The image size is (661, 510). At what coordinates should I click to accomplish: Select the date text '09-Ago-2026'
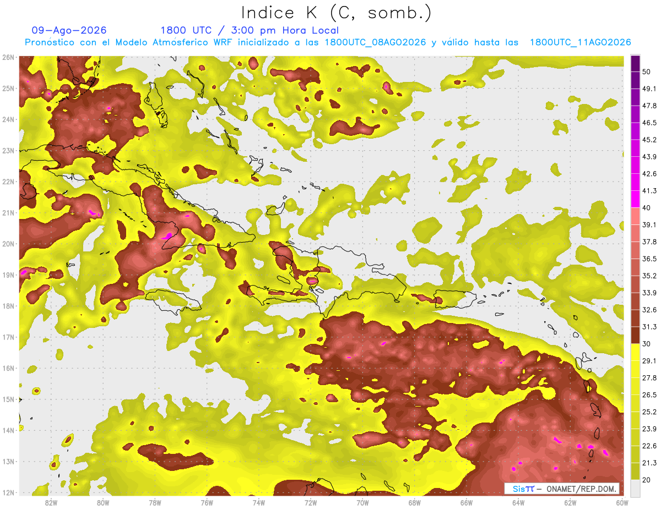coord(69,30)
